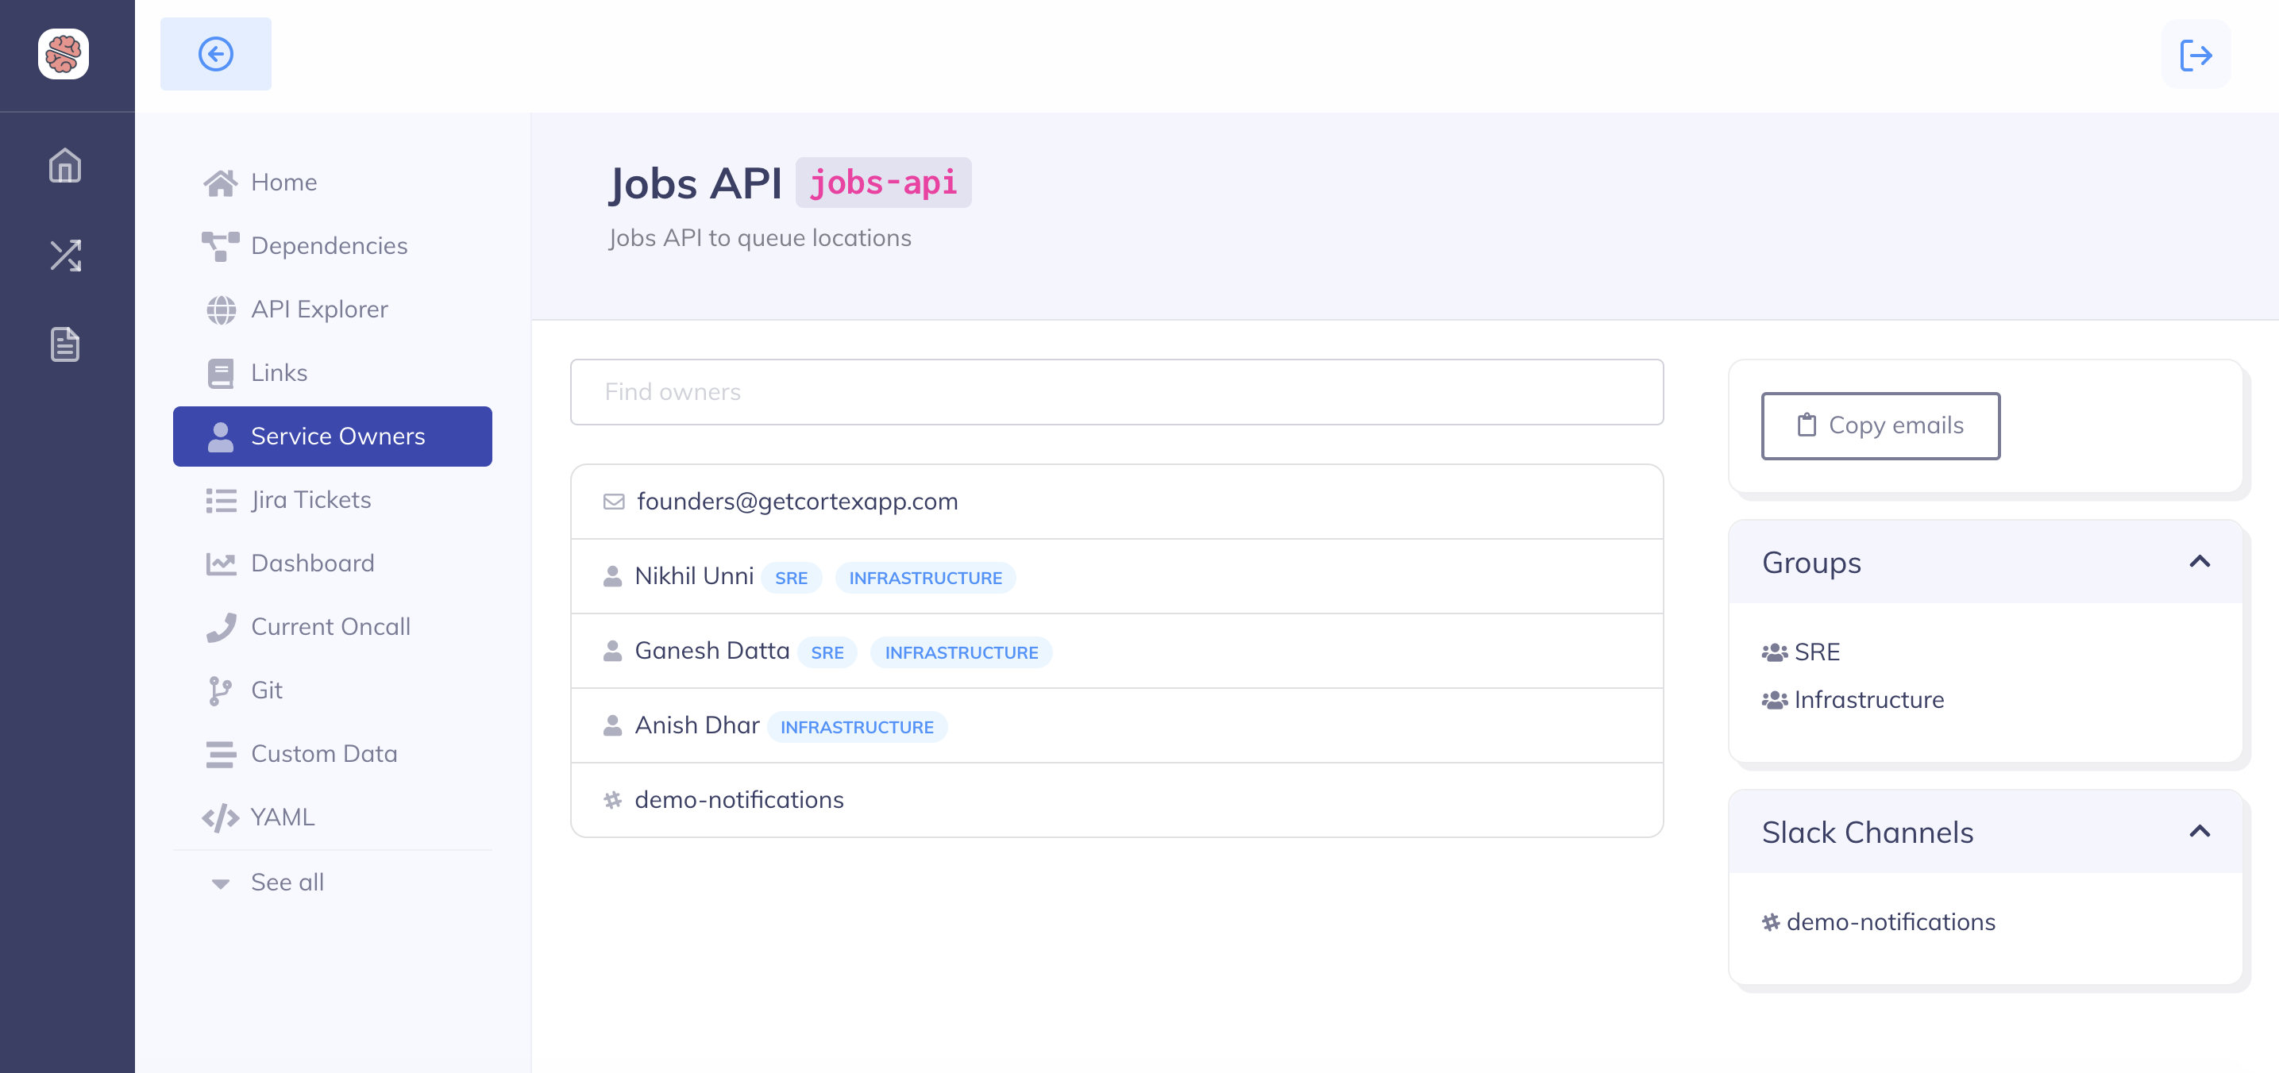Click Slack Channels panel header title
Image resolution: width=2279 pixels, height=1073 pixels.
click(x=1868, y=833)
